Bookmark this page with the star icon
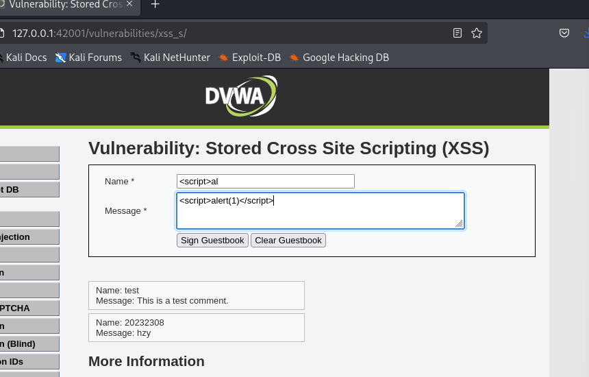The height and width of the screenshot is (377, 589). click(476, 33)
